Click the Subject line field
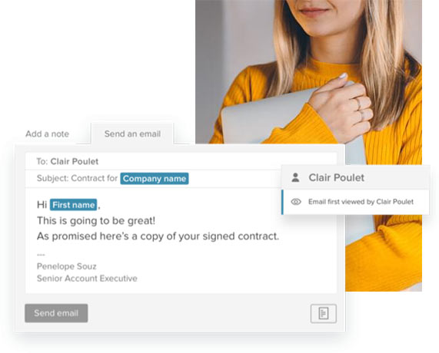 153,179
